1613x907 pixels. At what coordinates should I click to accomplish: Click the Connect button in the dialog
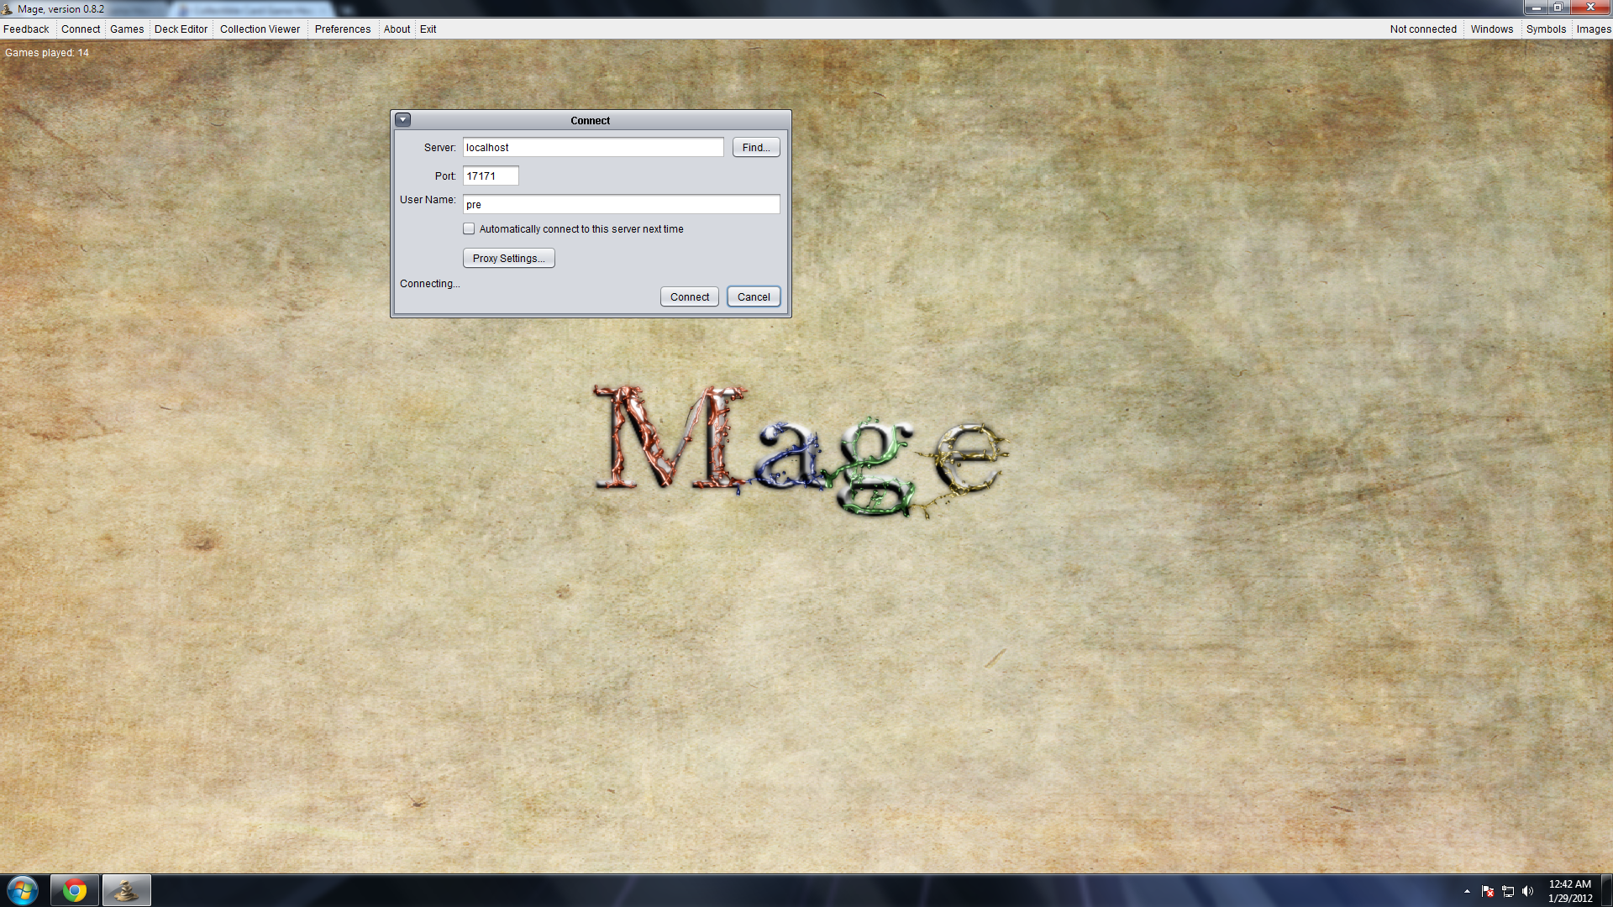[x=690, y=296]
